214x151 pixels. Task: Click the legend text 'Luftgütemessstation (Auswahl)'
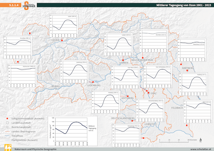coord(28,119)
